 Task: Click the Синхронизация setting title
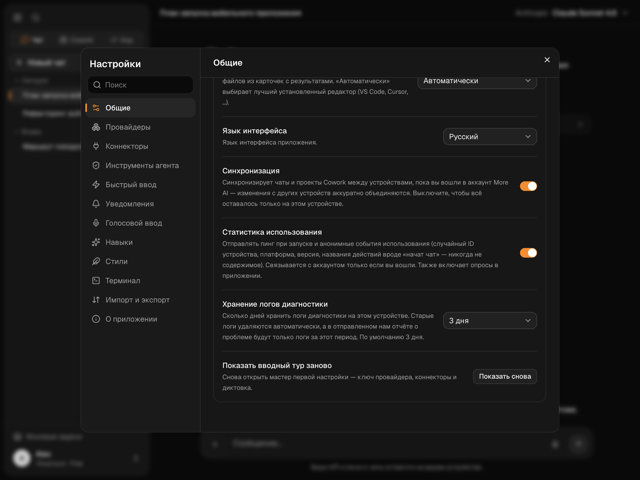(x=251, y=171)
